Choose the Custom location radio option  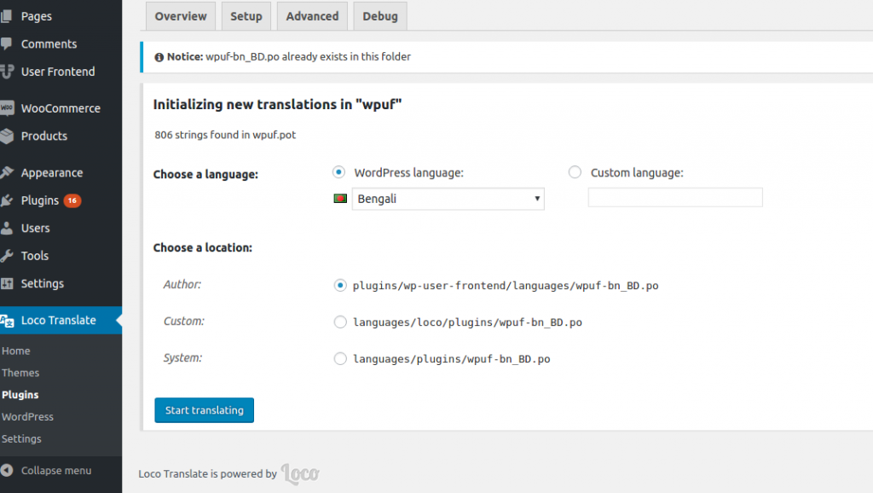(340, 322)
